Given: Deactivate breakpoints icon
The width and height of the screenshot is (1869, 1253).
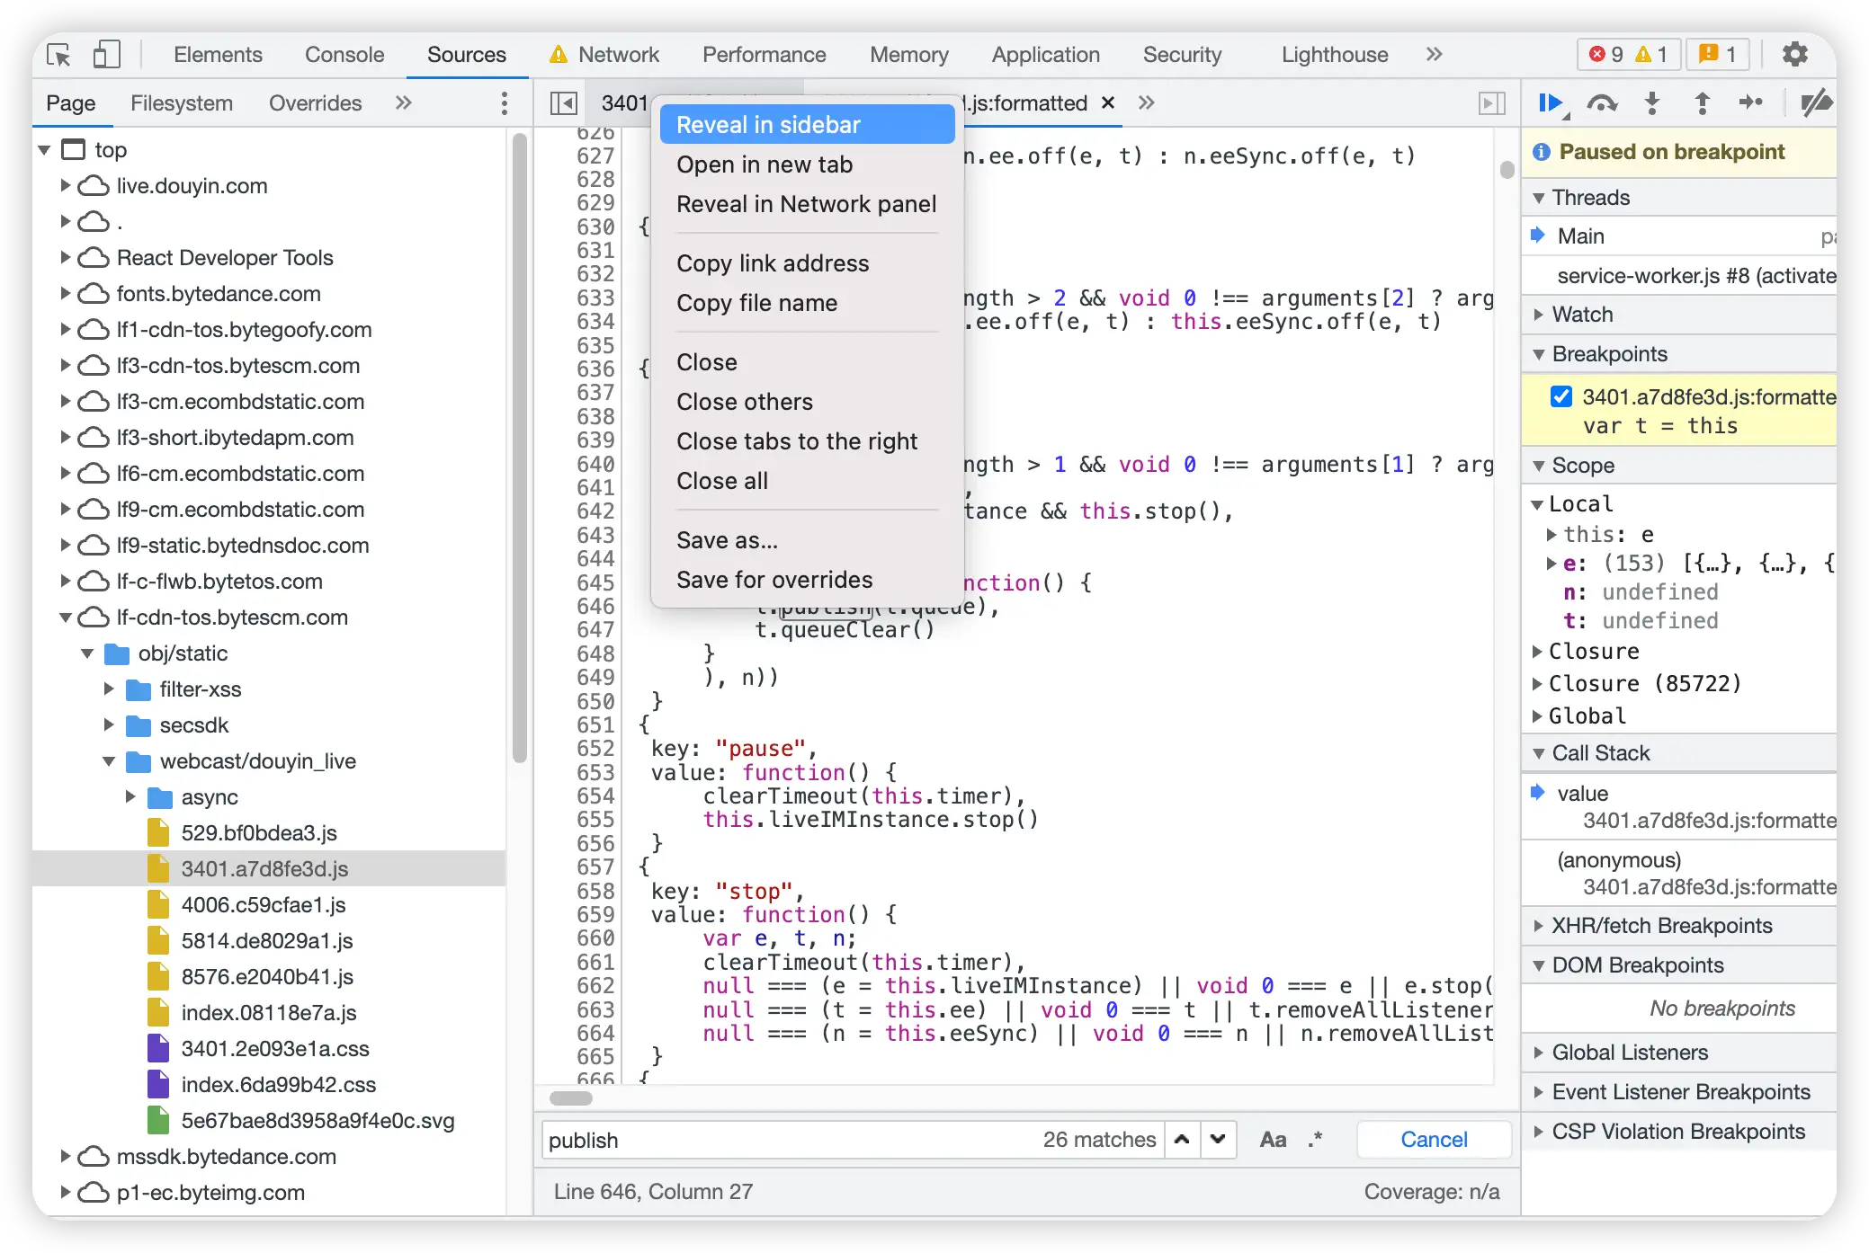Looking at the screenshot, I should click(1815, 103).
